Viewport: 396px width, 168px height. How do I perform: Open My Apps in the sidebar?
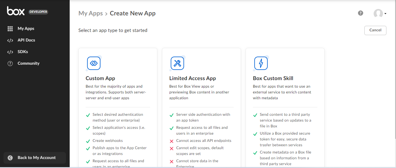pos(26,29)
